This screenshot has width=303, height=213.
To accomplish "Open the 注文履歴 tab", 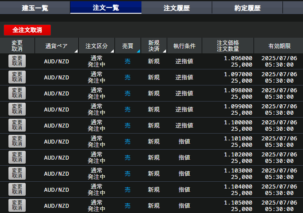I will (177, 8).
